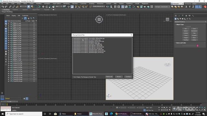The width and height of the screenshot is (207, 116).
Task: Toggle the XY plane constraint button
Action: (x=197, y=7)
